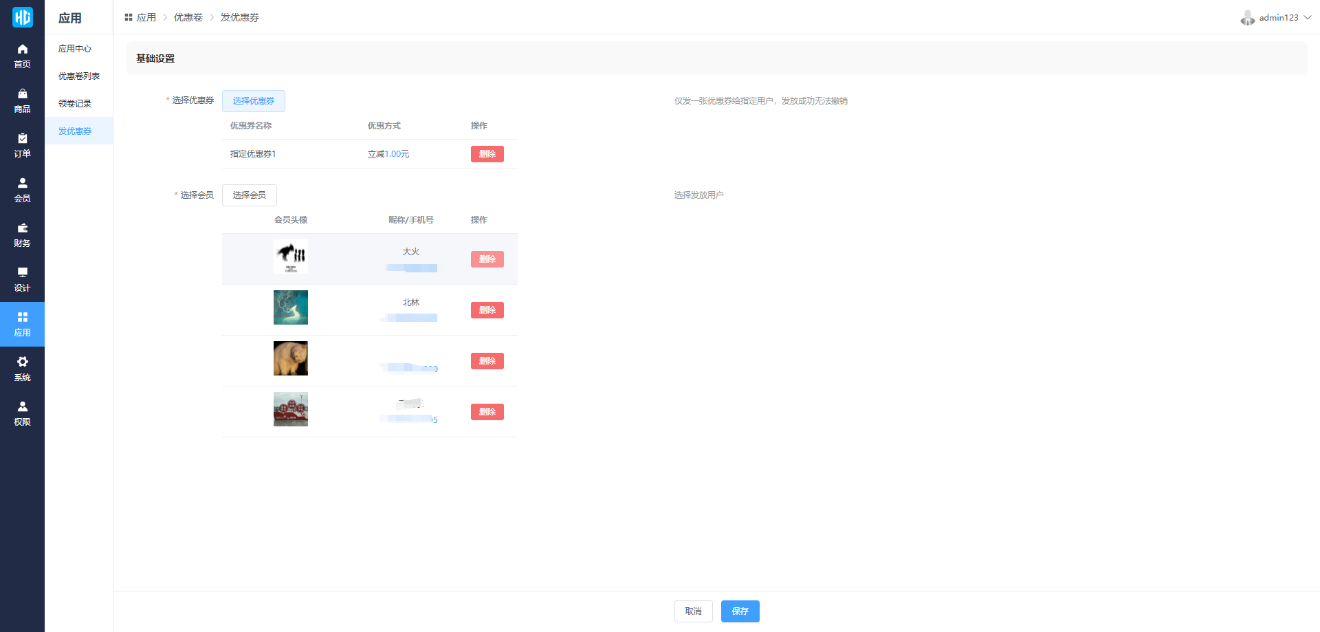This screenshot has width=1320, height=632.
Task: Go to 商品 products section
Action: [x=22, y=100]
